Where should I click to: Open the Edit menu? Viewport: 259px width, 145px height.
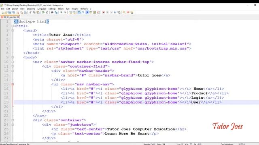(8, 9)
